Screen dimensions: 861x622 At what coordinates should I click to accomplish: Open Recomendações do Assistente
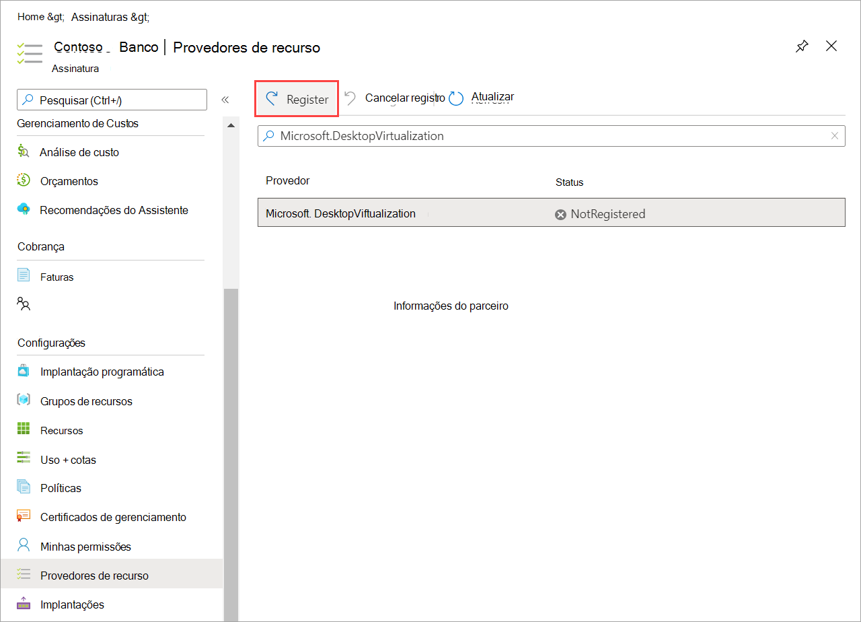pyautogui.click(x=114, y=210)
